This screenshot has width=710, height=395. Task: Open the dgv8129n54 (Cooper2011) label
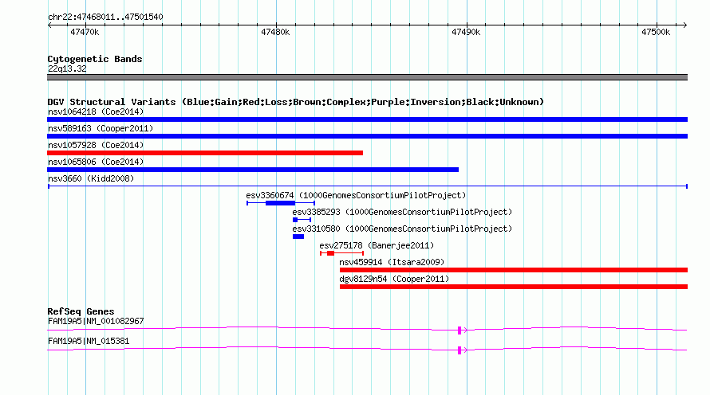pos(394,279)
